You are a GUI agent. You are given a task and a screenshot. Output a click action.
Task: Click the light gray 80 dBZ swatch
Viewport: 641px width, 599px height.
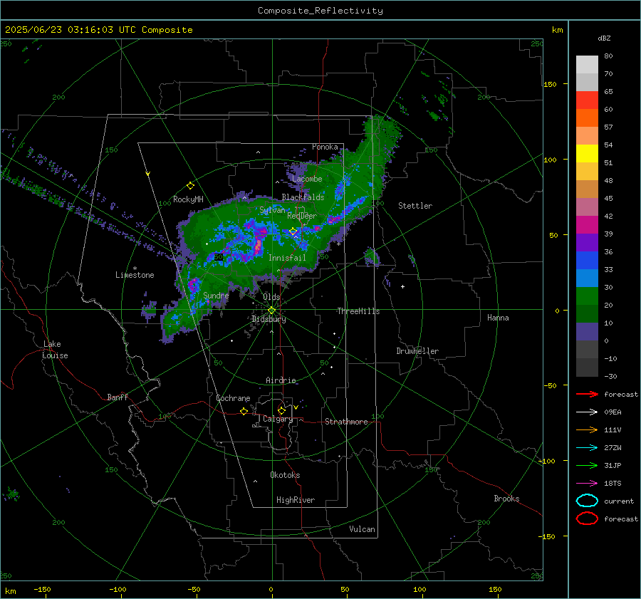pyautogui.click(x=587, y=64)
